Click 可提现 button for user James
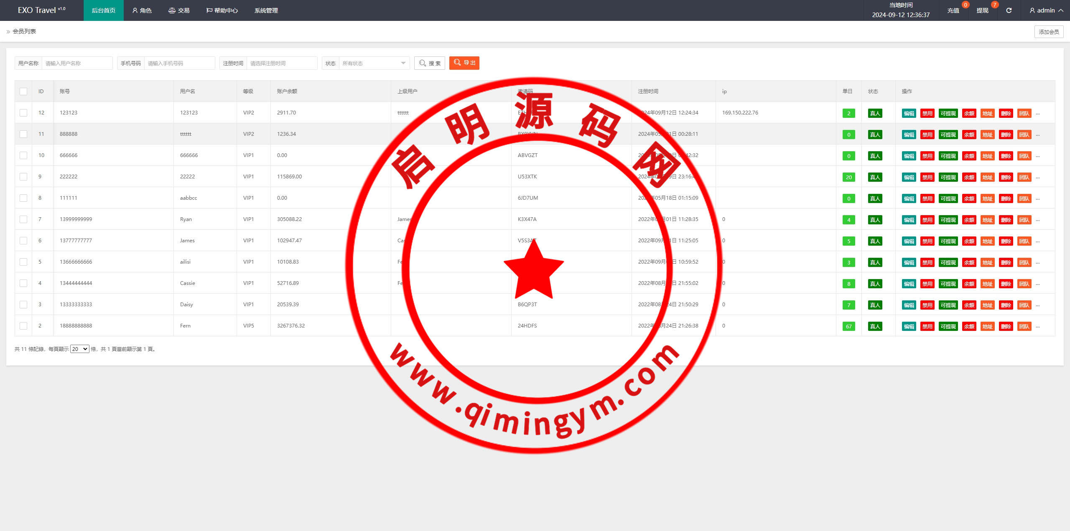This screenshot has width=1070, height=531. click(x=948, y=241)
